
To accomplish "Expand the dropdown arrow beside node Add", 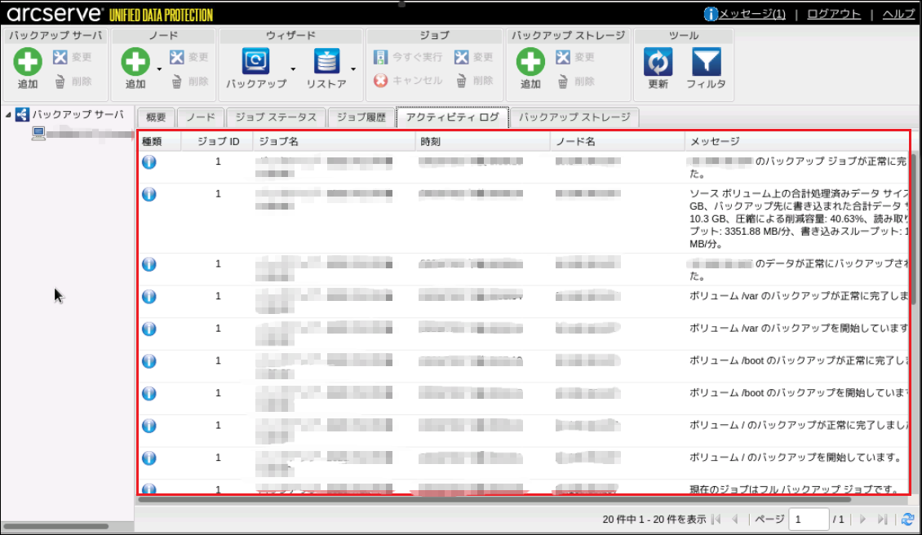I will pyautogui.click(x=159, y=69).
